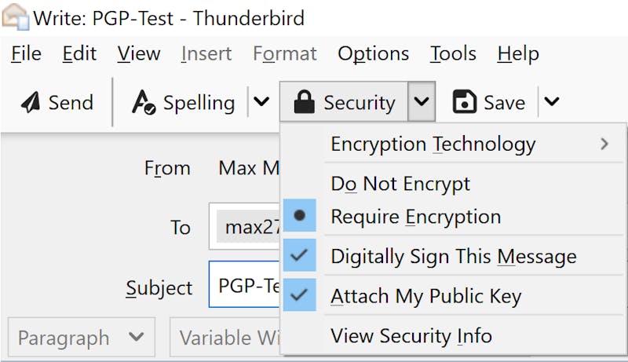
Task: Click the Send paper-plane icon
Action: pos(31,102)
